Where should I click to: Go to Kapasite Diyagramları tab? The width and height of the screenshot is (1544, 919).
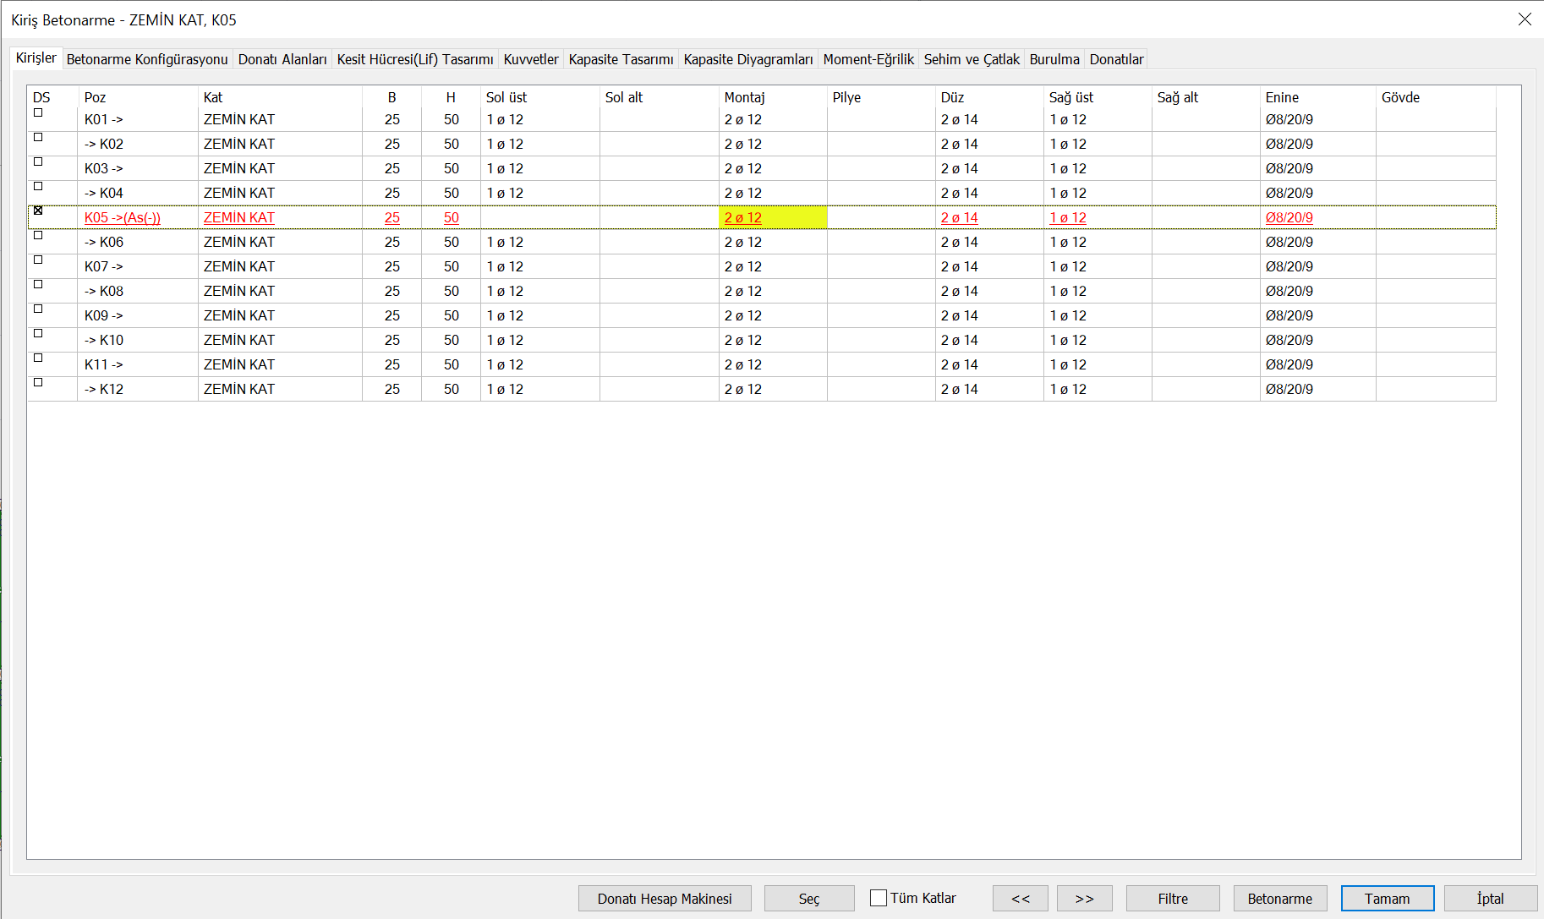pos(747,59)
